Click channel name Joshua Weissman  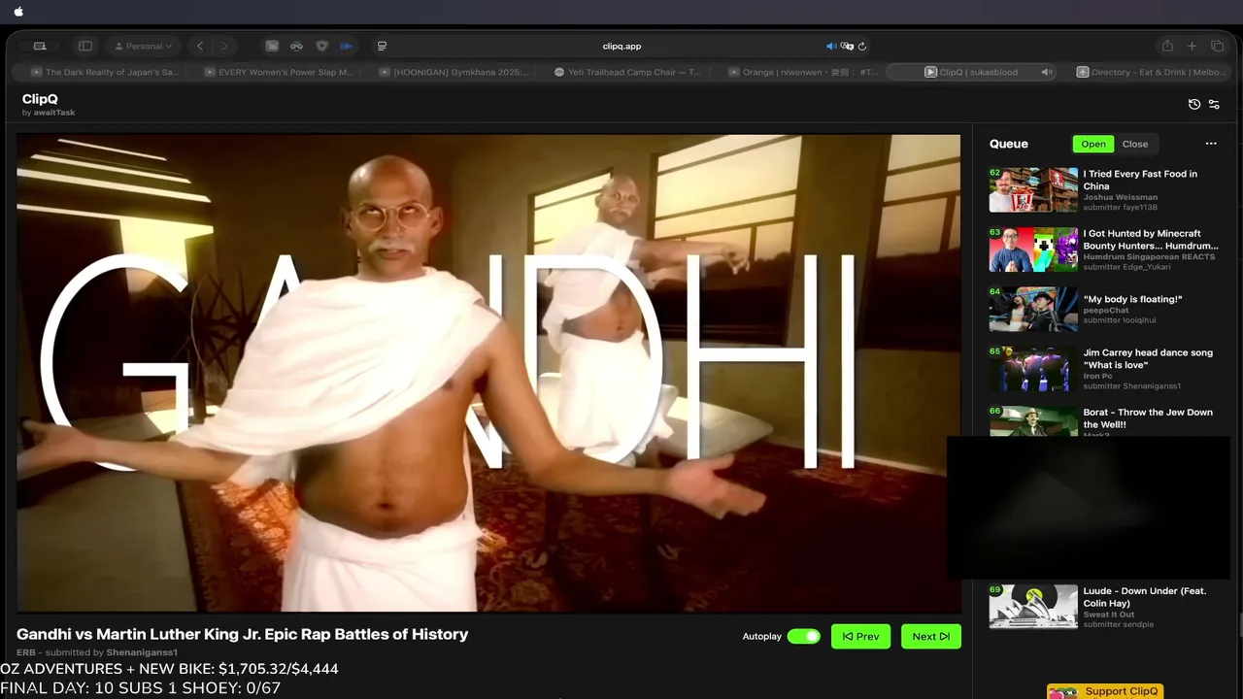pyautogui.click(x=1121, y=197)
